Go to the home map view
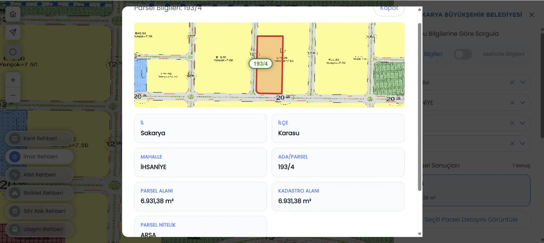The width and height of the screenshot is (544, 243). click(13, 14)
